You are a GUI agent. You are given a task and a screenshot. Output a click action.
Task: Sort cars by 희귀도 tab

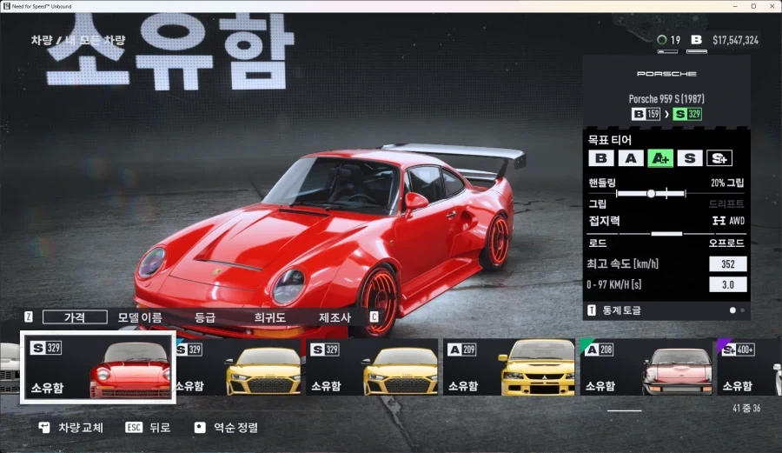coord(270,317)
